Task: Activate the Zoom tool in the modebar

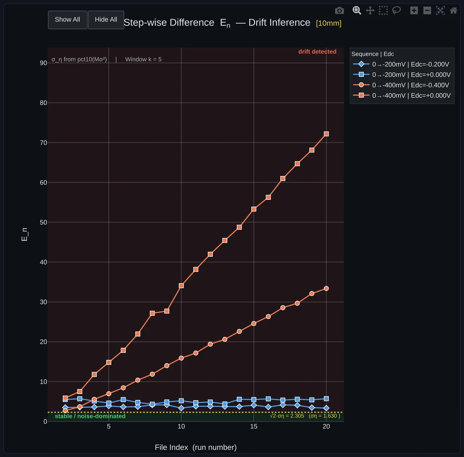Action: (x=357, y=10)
